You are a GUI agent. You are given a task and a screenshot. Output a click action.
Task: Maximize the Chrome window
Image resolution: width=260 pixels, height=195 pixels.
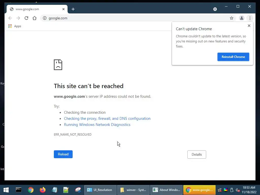tap(238, 6)
